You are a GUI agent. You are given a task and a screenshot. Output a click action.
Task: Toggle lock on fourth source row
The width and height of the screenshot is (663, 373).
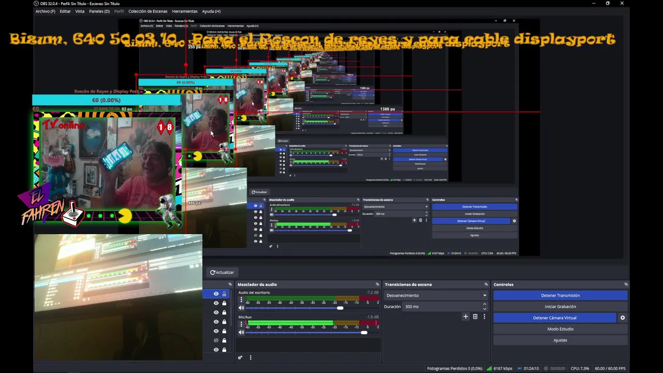tap(224, 322)
